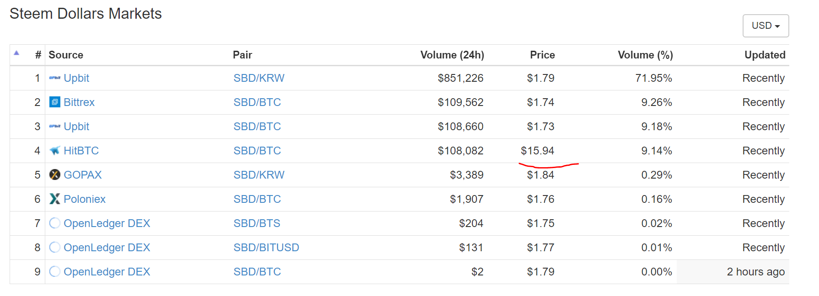The width and height of the screenshot is (819, 296).
Task: Sort table by Price column header
Action: [542, 55]
